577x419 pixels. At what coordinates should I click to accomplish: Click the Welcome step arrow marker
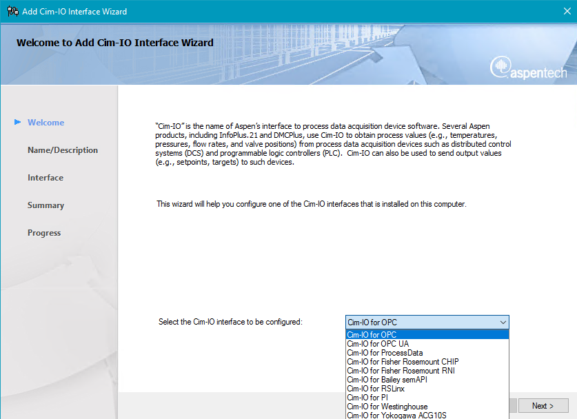17,122
